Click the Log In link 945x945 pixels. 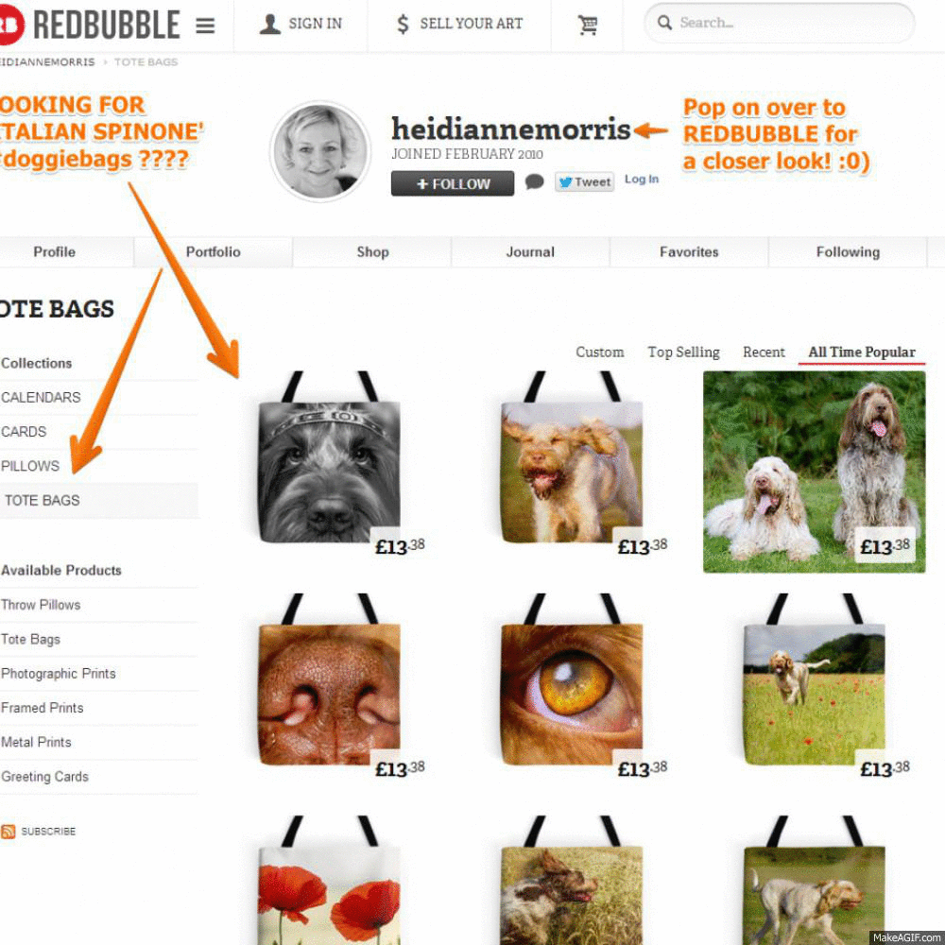(x=642, y=179)
